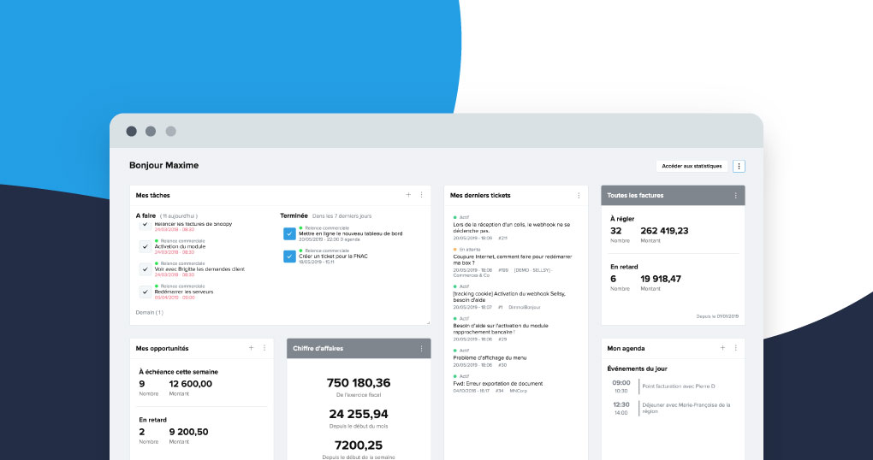Screen dimensions: 873x460
Task: Click opportunities amount 12 600,00
Action: point(190,384)
